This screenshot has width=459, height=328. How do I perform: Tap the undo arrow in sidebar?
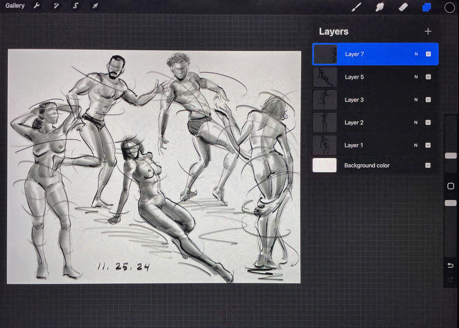coord(450,265)
